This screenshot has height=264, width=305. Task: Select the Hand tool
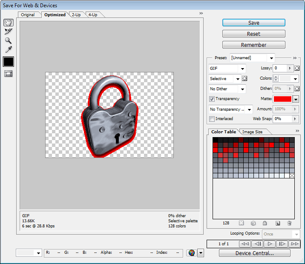(9, 23)
